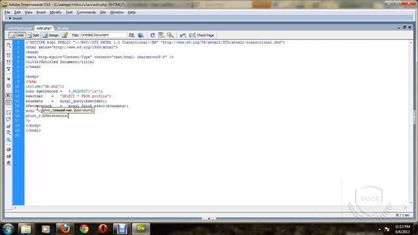Click the code line 'include("db.php");'
Screen dimensions: 418x235
pyautogui.click(x=45, y=86)
